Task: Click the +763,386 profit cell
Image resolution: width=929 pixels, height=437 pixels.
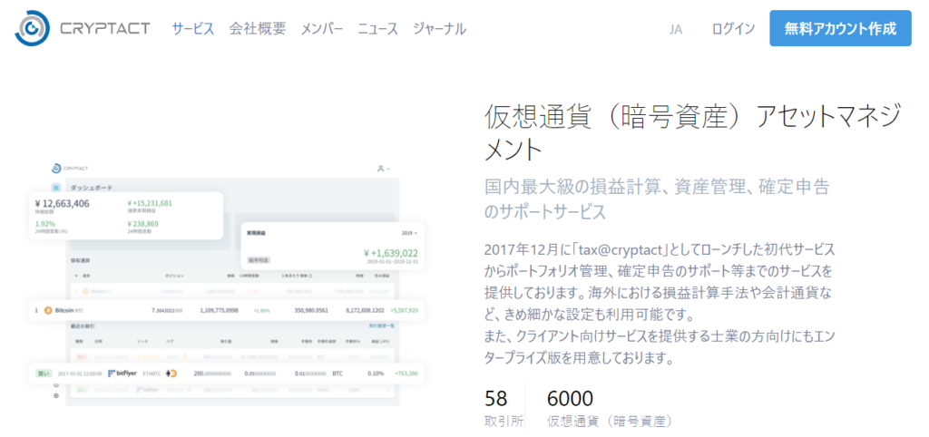Action: [x=406, y=374]
